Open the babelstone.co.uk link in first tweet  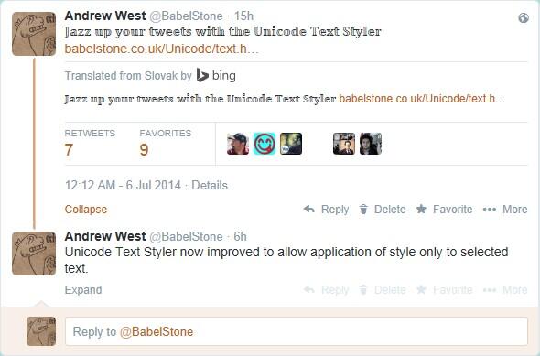coord(161,49)
